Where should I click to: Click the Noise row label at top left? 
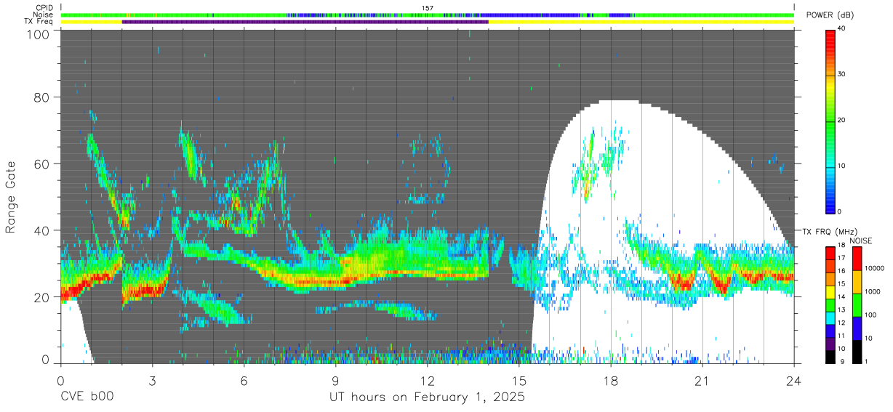pos(43,15)
